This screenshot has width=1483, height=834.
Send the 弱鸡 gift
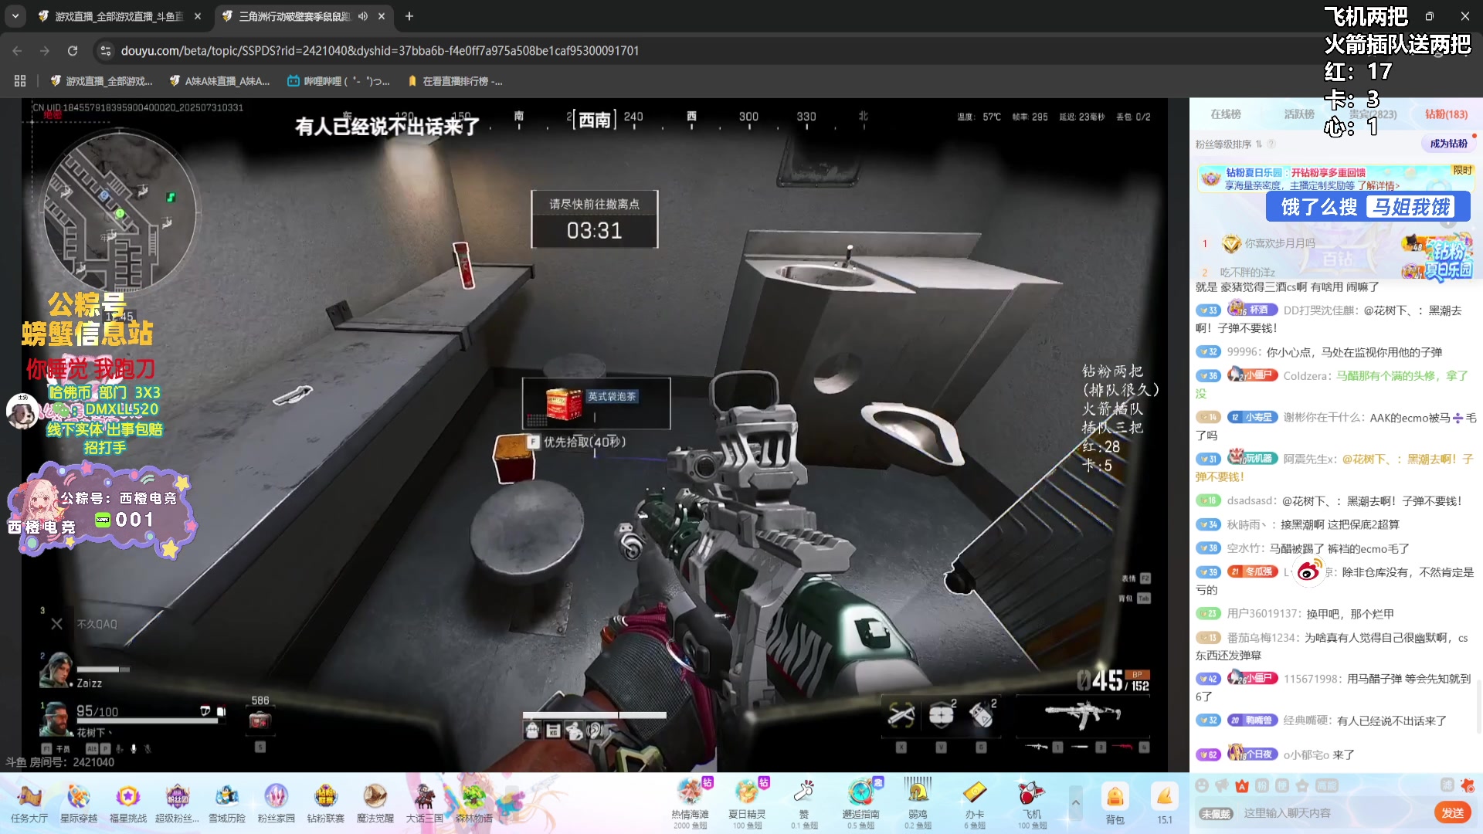[918, 802]
